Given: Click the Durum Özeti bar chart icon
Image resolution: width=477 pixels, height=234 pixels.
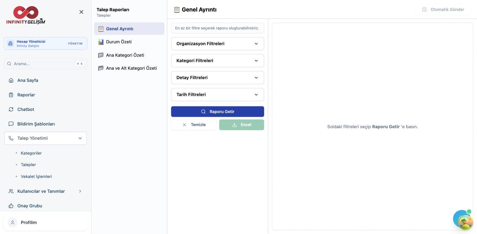Looking at the screenshot, I should [x=101, y=42].
